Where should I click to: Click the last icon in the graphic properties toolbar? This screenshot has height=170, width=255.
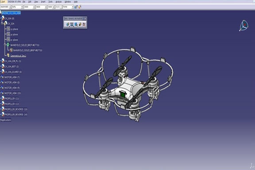tap(80, 7)
